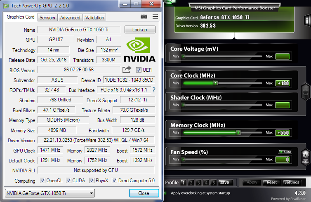Viewport: 311px width, 202px height.
Task: Click the Memory Clock +550 value box
Action: [283, 133]
